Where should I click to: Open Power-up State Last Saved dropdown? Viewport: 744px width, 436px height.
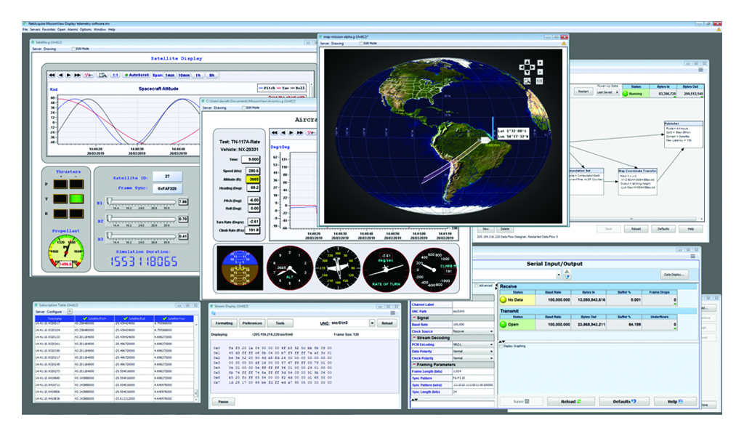pyautogui.click(x=608, y=92)
